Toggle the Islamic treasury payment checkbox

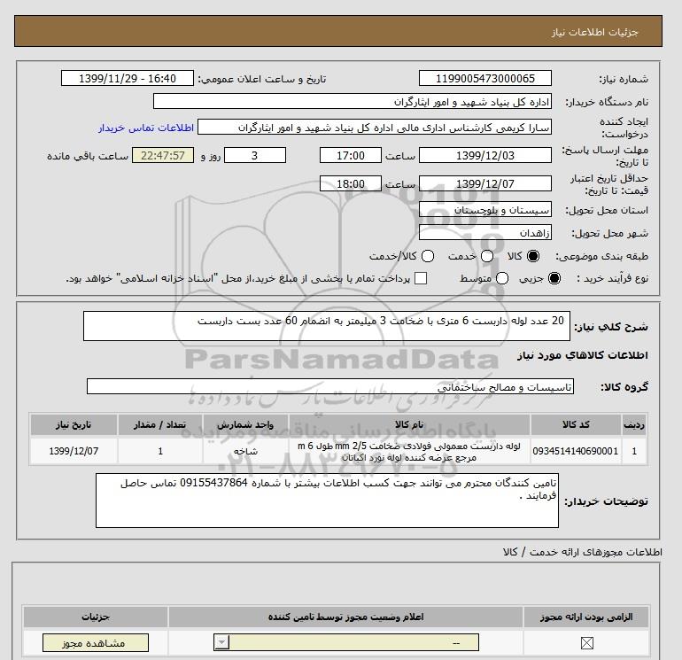pos(421,278)
